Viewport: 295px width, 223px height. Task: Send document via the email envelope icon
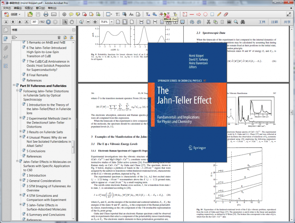[54, 14]
